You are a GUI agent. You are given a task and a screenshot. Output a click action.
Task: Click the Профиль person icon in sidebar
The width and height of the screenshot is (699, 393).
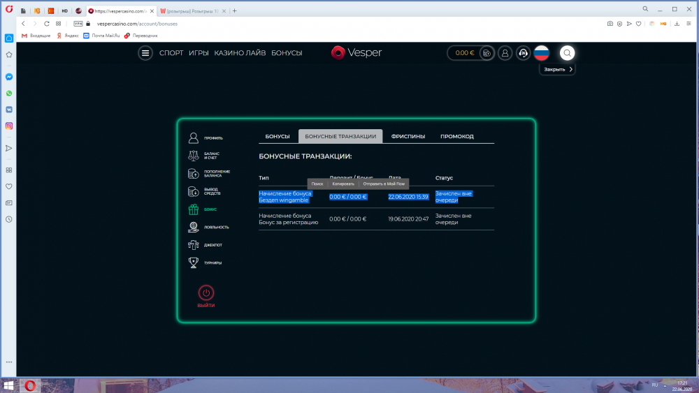click(x=194, y=138)
